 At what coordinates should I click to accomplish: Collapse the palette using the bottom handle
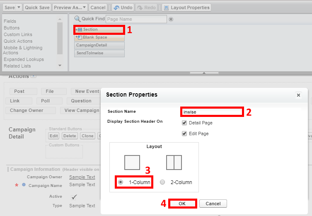pos(204,73)
